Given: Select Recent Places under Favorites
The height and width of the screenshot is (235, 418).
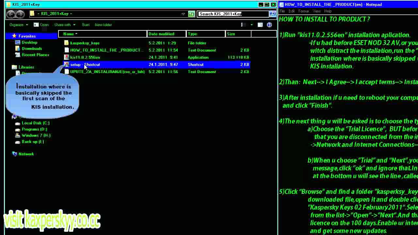Looking at the screenshot, I should [35, 55].
